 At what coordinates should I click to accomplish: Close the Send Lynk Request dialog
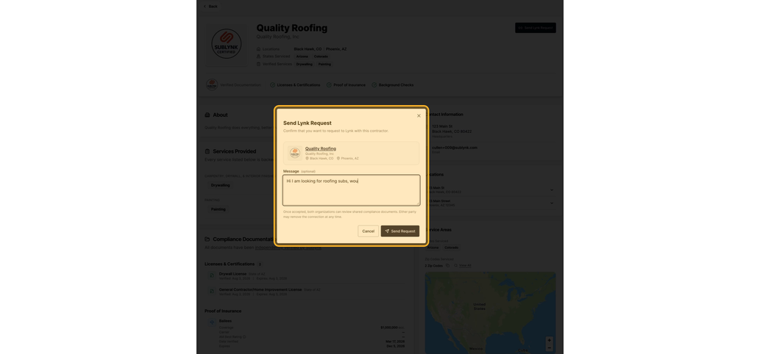pyautogui.click(x=419, y=116)
